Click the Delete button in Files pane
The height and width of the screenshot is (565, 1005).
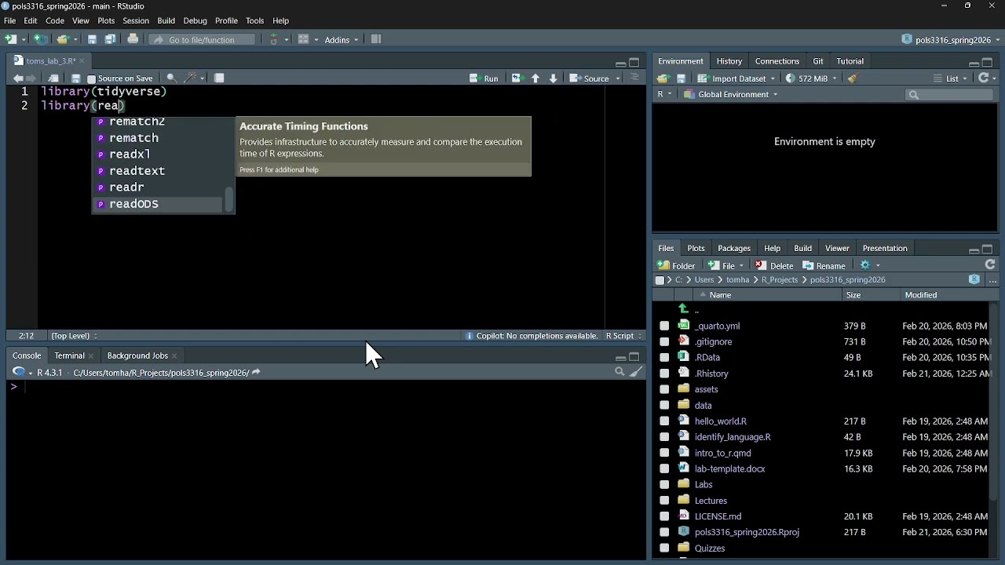(x=774, y=265)
